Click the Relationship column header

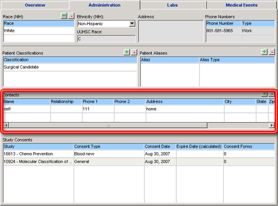(x=66, y=102)
